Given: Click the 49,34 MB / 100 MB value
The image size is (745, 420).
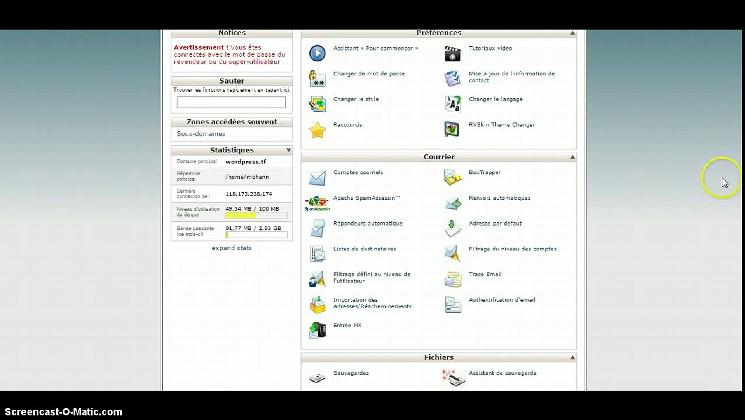Looking at the screenshot, I should 252,209.
